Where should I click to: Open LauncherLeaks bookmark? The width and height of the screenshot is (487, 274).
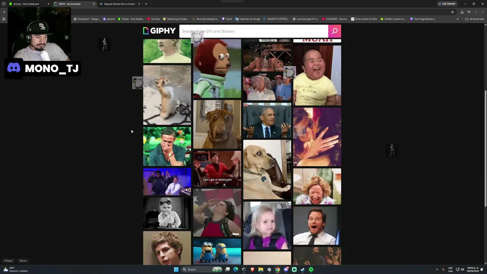click(306, 19)
